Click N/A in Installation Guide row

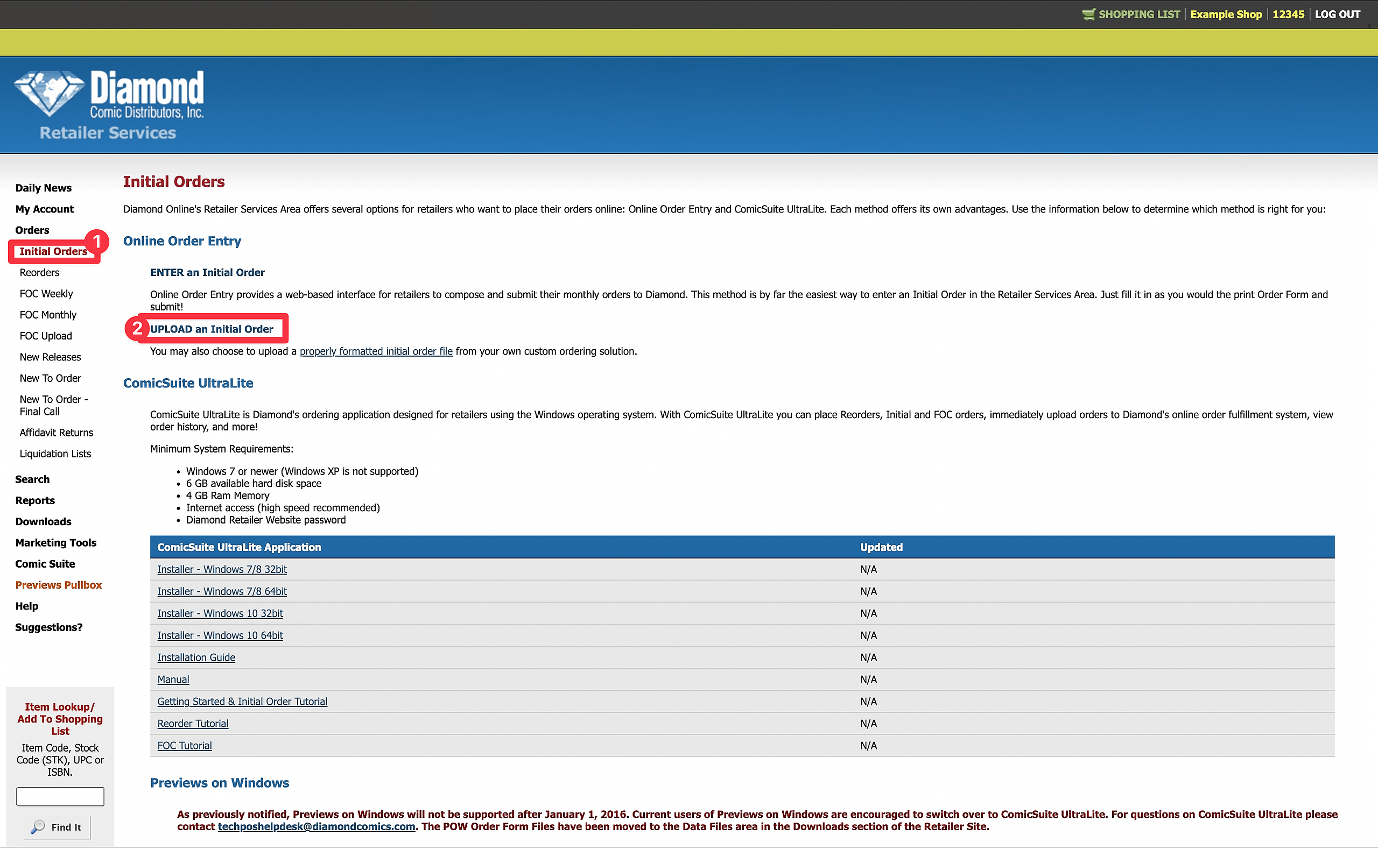point(868,657)
